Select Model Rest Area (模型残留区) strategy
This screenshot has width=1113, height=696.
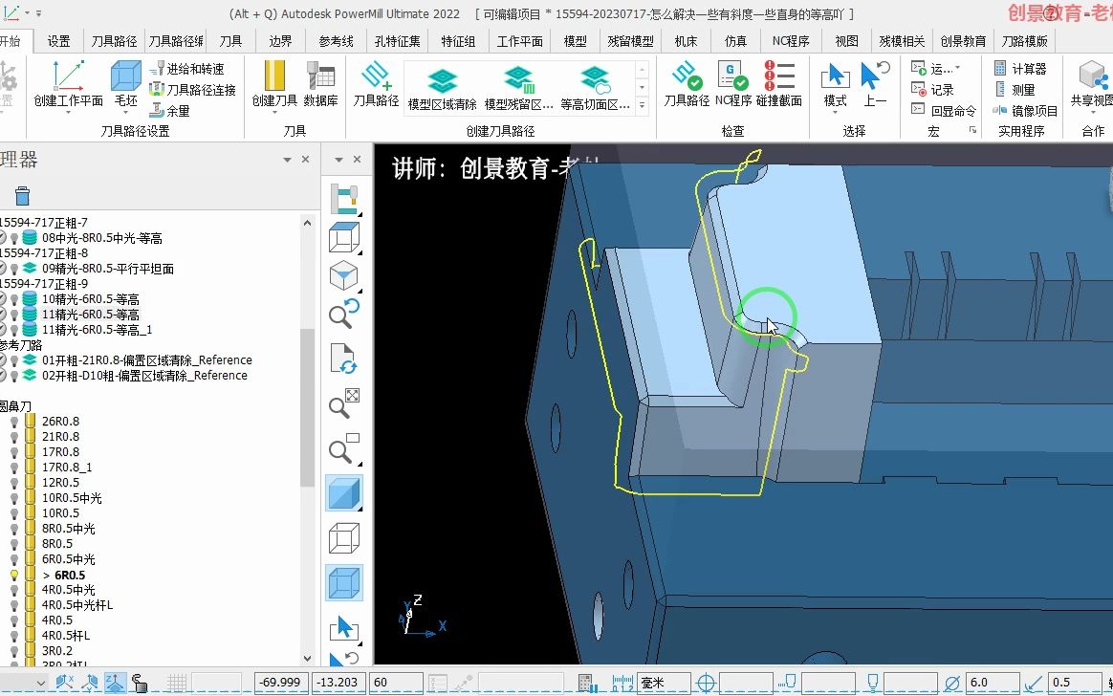point(518,87)
